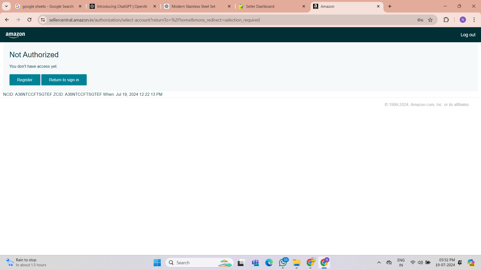Check the battery status icon
Screen dimensions: 481x270
428,262
